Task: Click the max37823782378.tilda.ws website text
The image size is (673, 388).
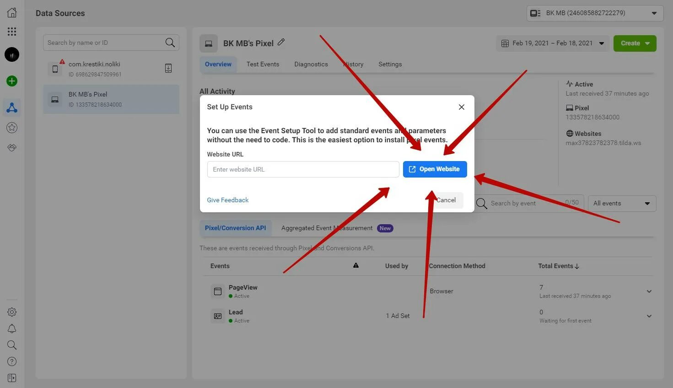Action: pyautogui.click(x=603, y=143)
